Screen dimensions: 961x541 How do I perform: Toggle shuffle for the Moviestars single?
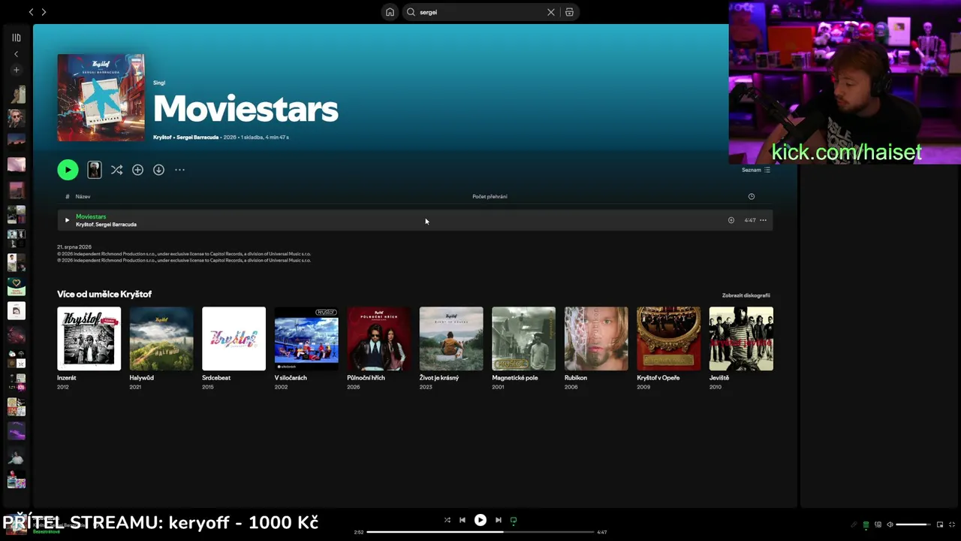[116, 170]
